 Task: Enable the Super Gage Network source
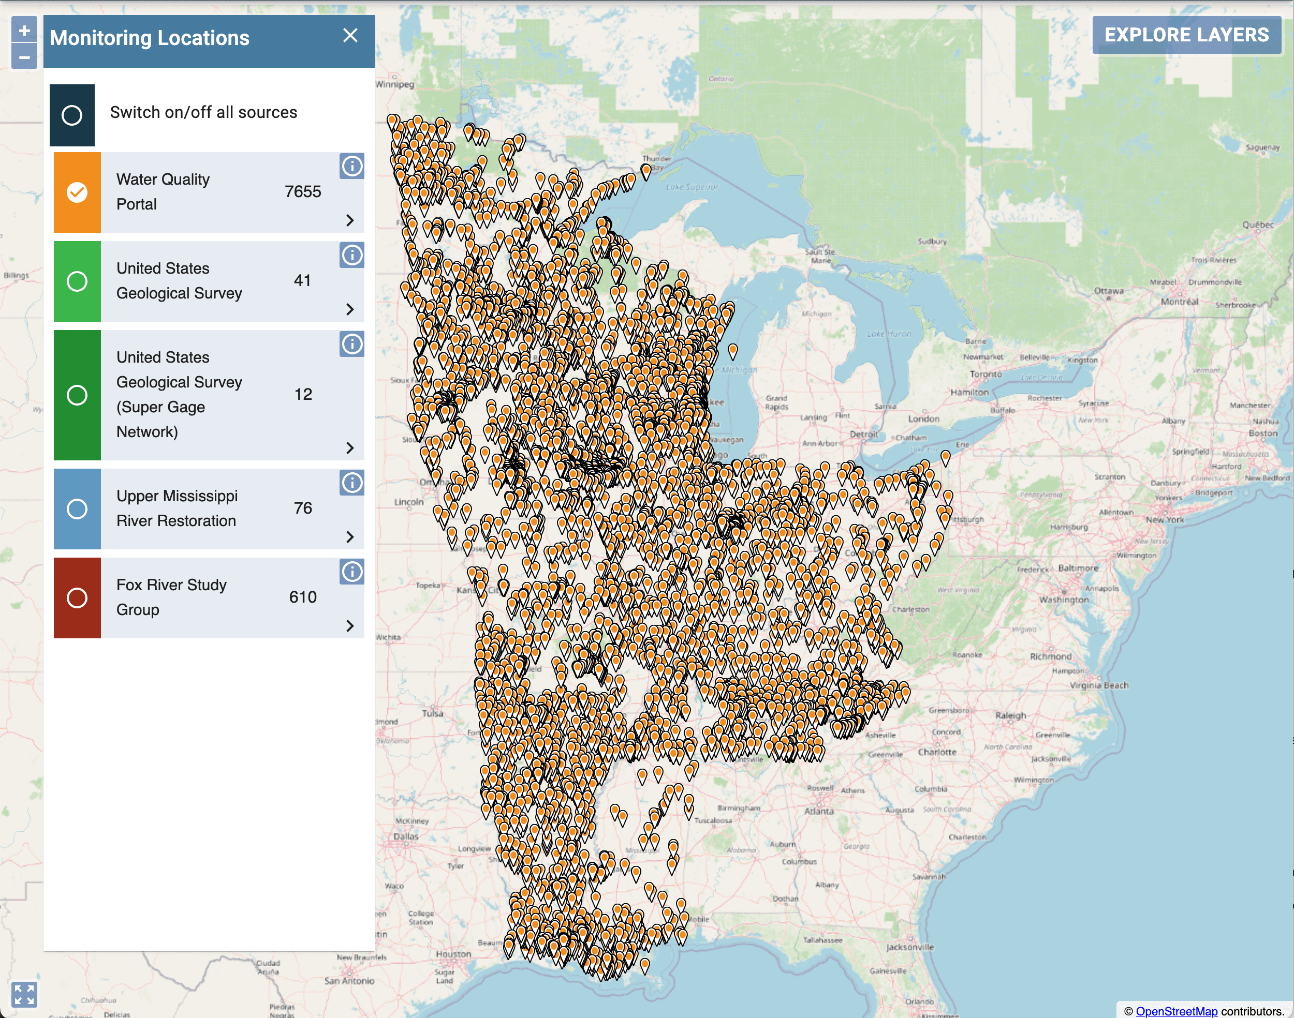(x=77, y=395)
